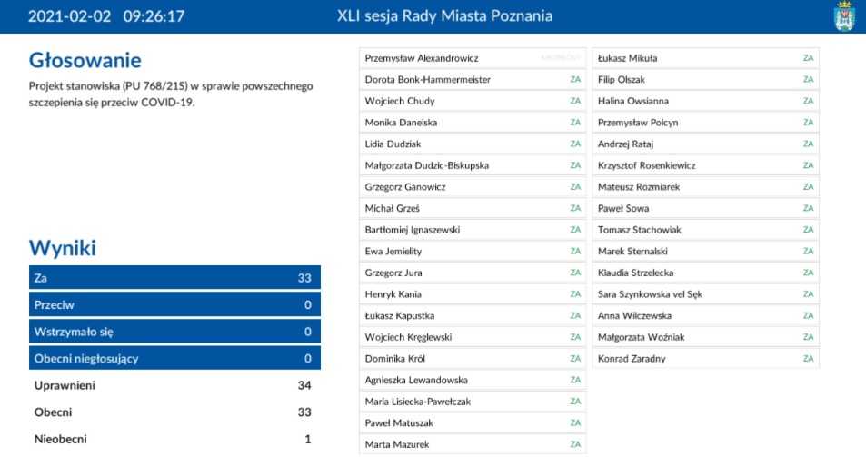Image resolution: width=866 pixels, height=457 pixels.
Task: Select the Głosowanie heading
Action: tap(85, 61)
